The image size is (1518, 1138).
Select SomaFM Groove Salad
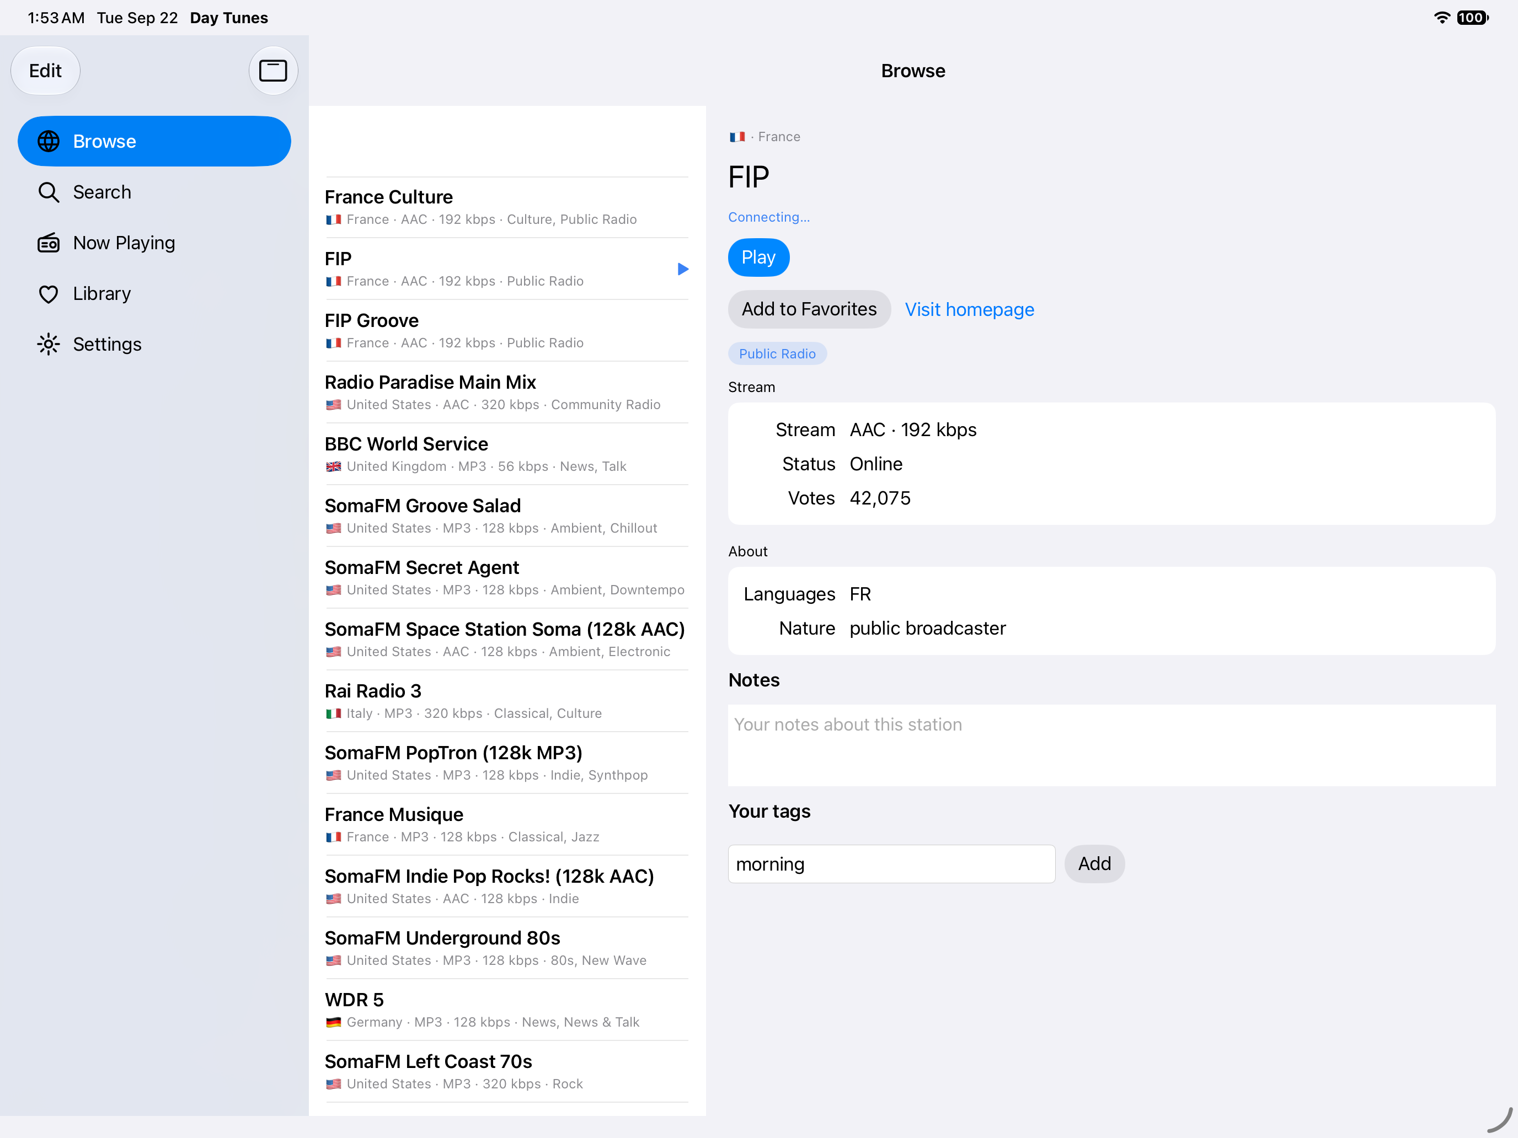(x=506, y=516)
